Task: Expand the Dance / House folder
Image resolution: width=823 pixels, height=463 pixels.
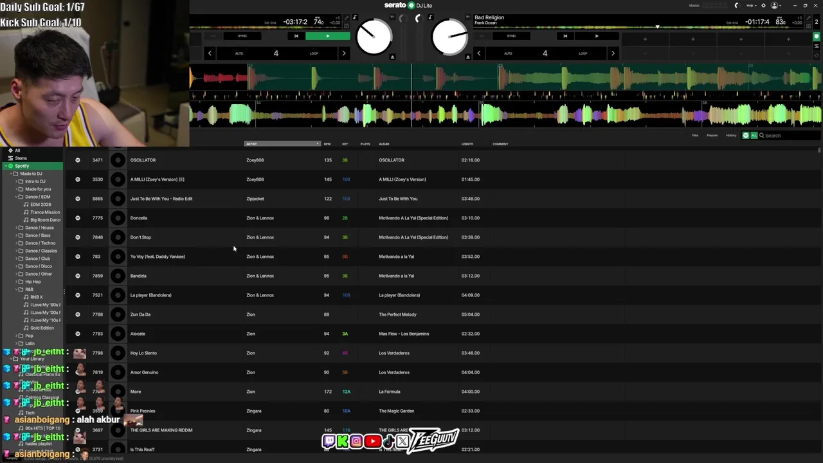Action: [15, 228]
